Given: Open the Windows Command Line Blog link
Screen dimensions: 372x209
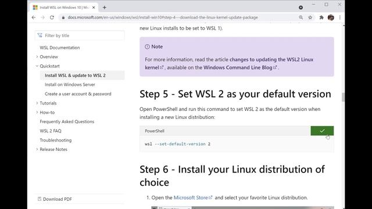Looking at the screenshot, I should 240,67.
